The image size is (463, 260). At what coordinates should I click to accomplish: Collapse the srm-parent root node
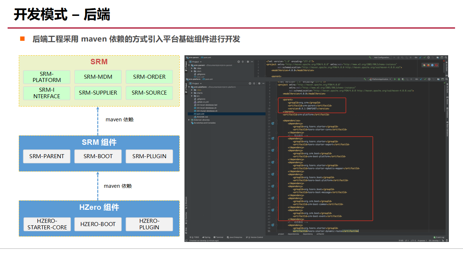(x=189, y=65)
